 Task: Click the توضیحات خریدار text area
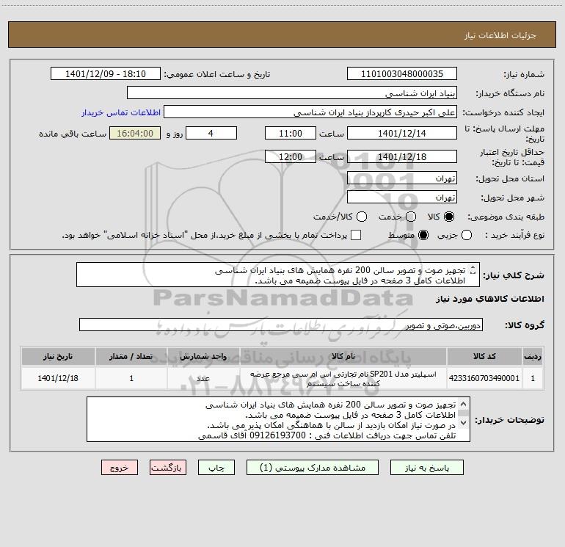[278, 419]
